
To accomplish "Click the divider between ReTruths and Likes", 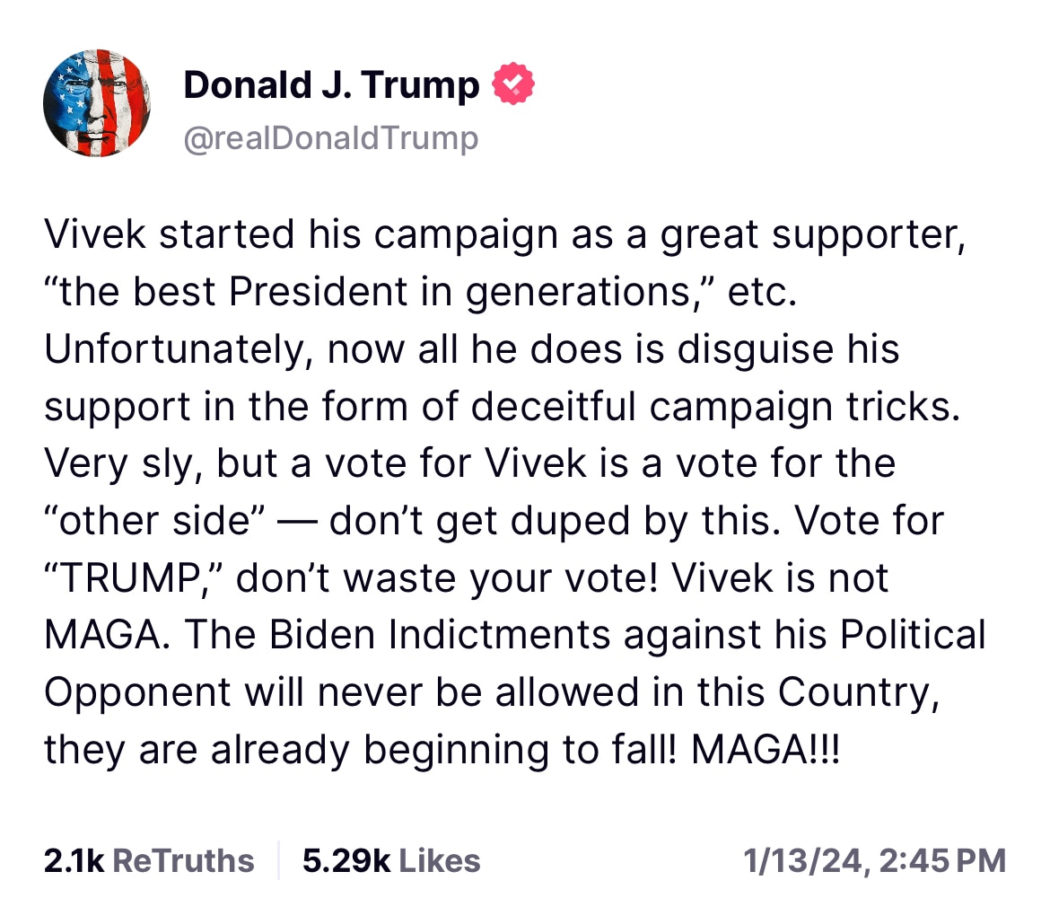I will pos(279,860).
